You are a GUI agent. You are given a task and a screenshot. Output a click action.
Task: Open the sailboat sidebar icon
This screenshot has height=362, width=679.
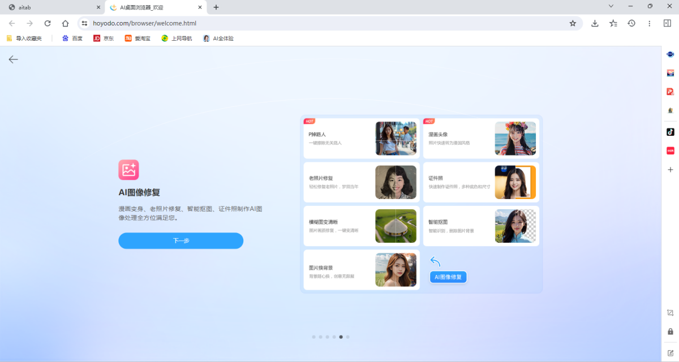pyautogui.click(x=671, y=110)
